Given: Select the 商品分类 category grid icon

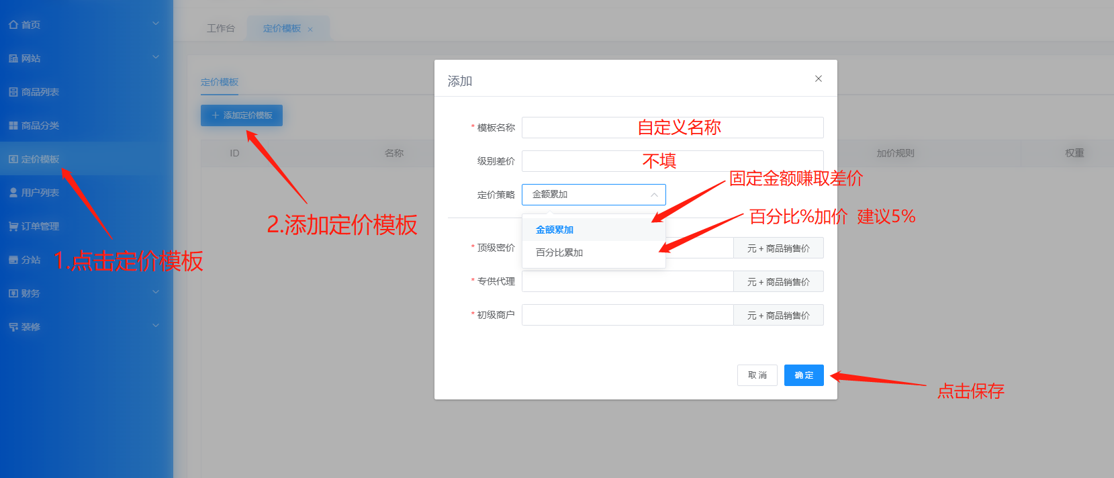Looking at the screenshot, I should [x=13, y=126].
